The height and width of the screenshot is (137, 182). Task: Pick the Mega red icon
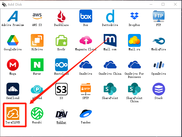tap(13, 65)
